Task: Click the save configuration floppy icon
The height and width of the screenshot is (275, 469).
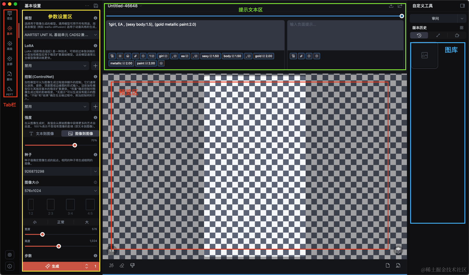Action: 96,6
